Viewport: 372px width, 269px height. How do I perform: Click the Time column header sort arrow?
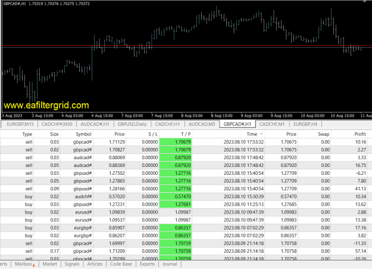262,134
